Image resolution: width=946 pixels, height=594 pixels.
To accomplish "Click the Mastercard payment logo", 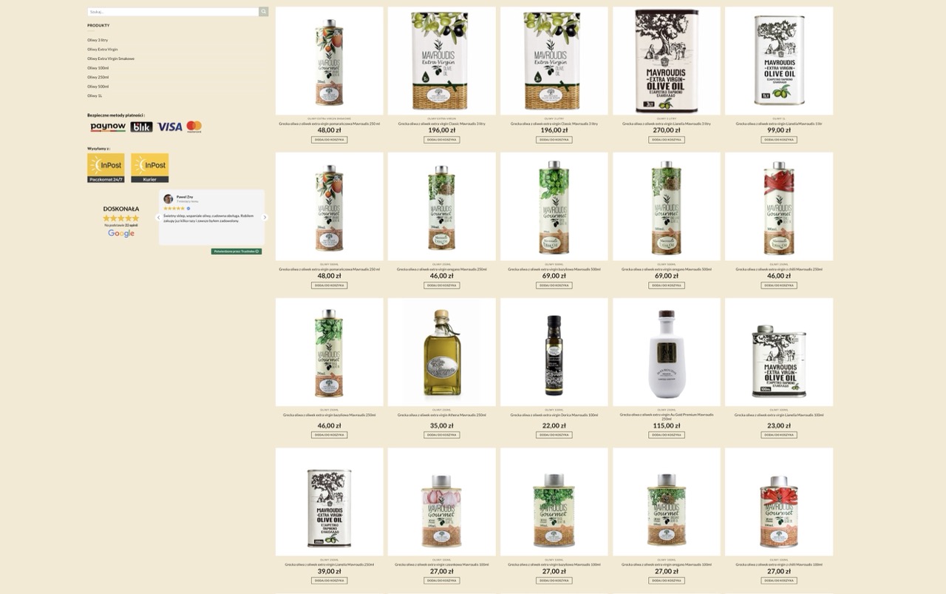I will [x=194, y=127].
